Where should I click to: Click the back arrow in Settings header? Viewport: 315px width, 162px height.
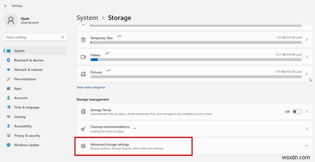[x=5, y=6]
